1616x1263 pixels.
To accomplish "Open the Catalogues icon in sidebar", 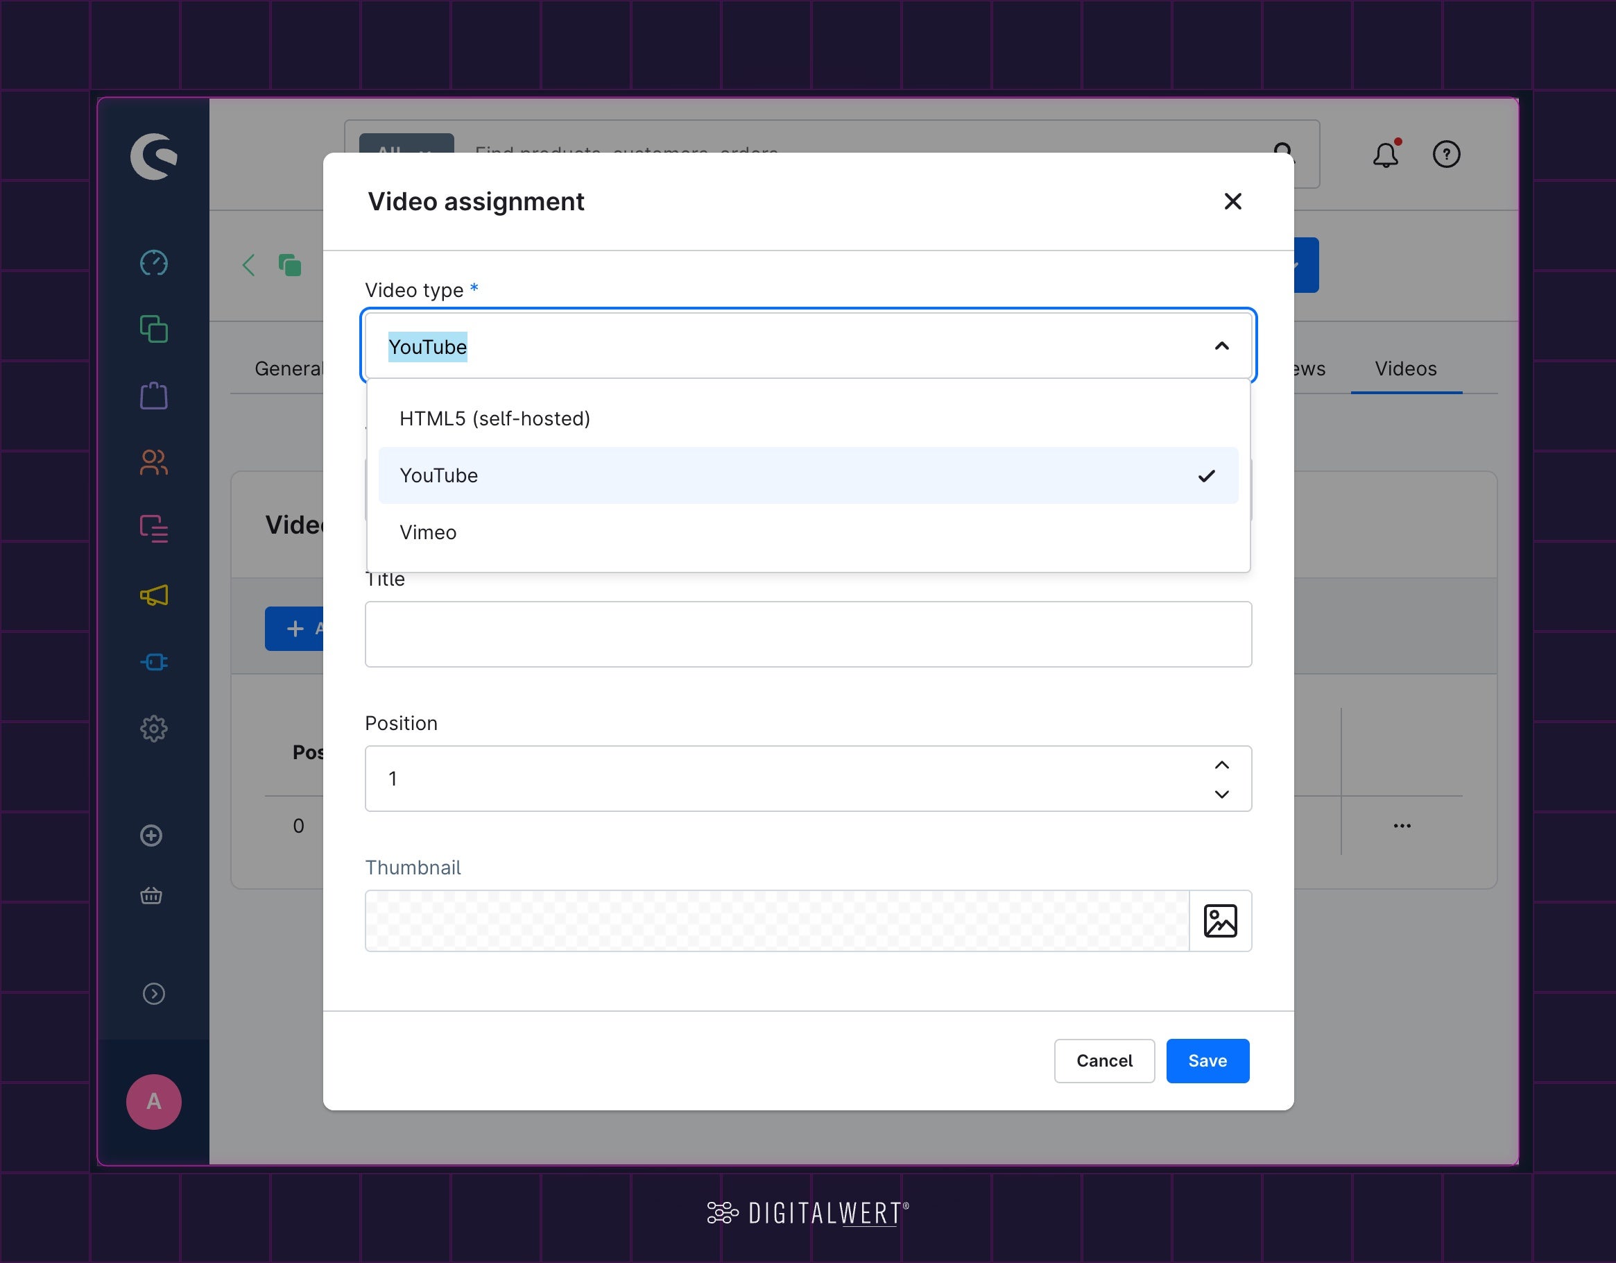I will click(154, 329).
